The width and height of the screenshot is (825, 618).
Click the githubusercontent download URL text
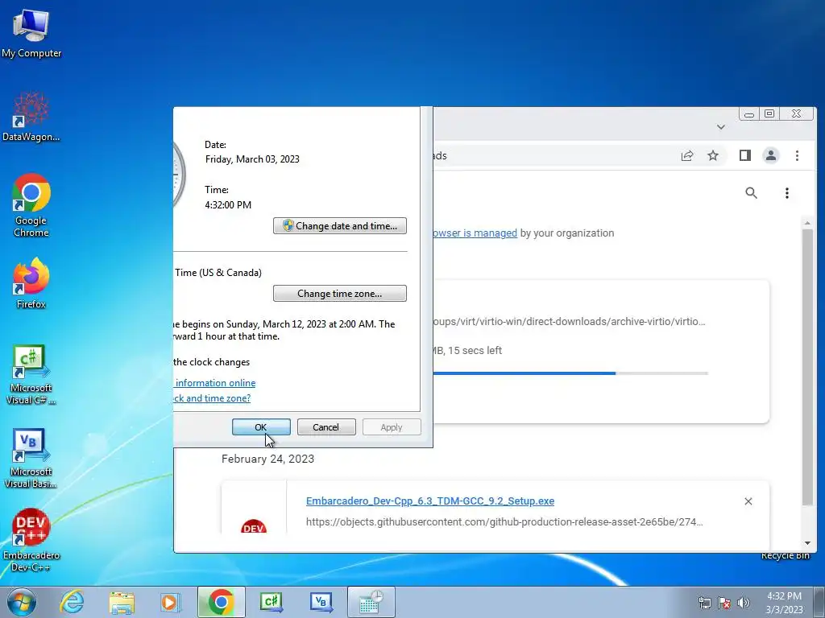(504, 521)
